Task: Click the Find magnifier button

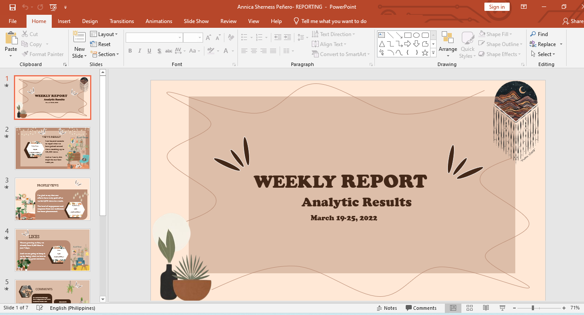Action: tap(539, 34)
